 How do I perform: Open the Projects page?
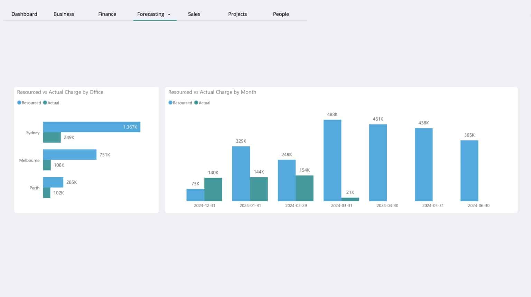237,14
